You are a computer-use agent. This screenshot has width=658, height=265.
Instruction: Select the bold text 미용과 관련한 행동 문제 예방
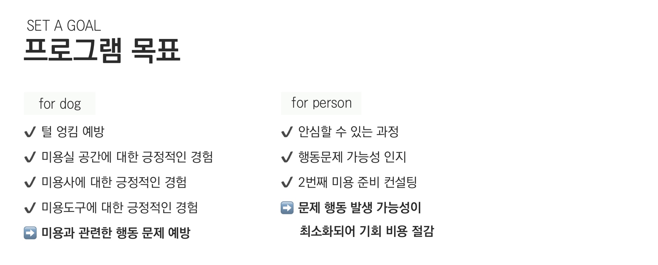coord(116,233)
